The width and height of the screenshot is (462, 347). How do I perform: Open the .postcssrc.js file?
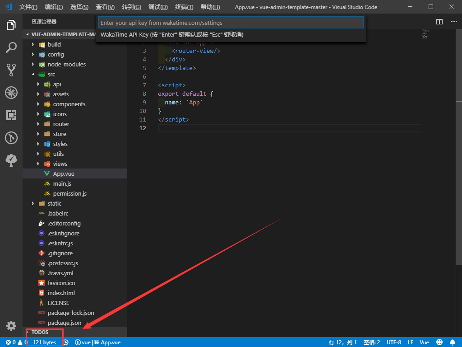(75, 263)
